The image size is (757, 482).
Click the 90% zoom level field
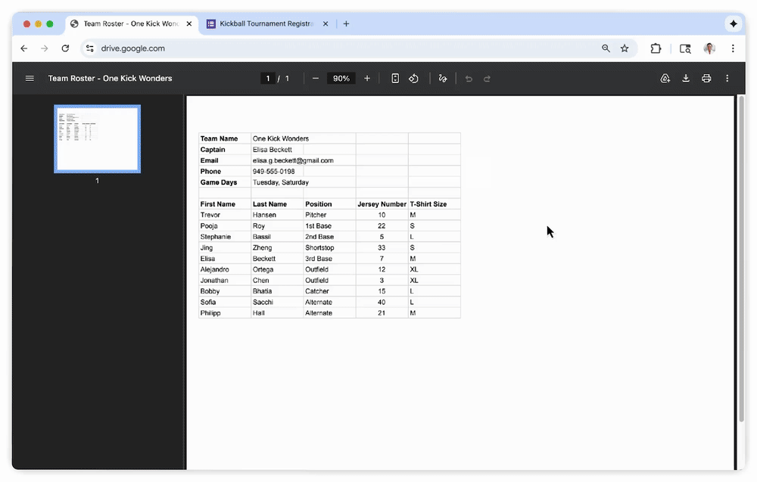coord(341,78)
